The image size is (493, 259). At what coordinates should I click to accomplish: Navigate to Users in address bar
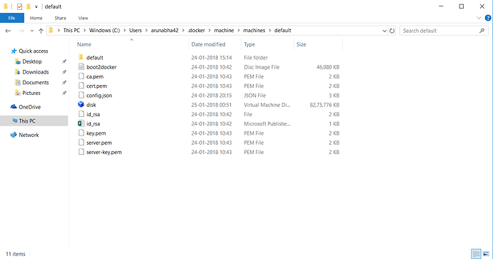pos(135,31)
